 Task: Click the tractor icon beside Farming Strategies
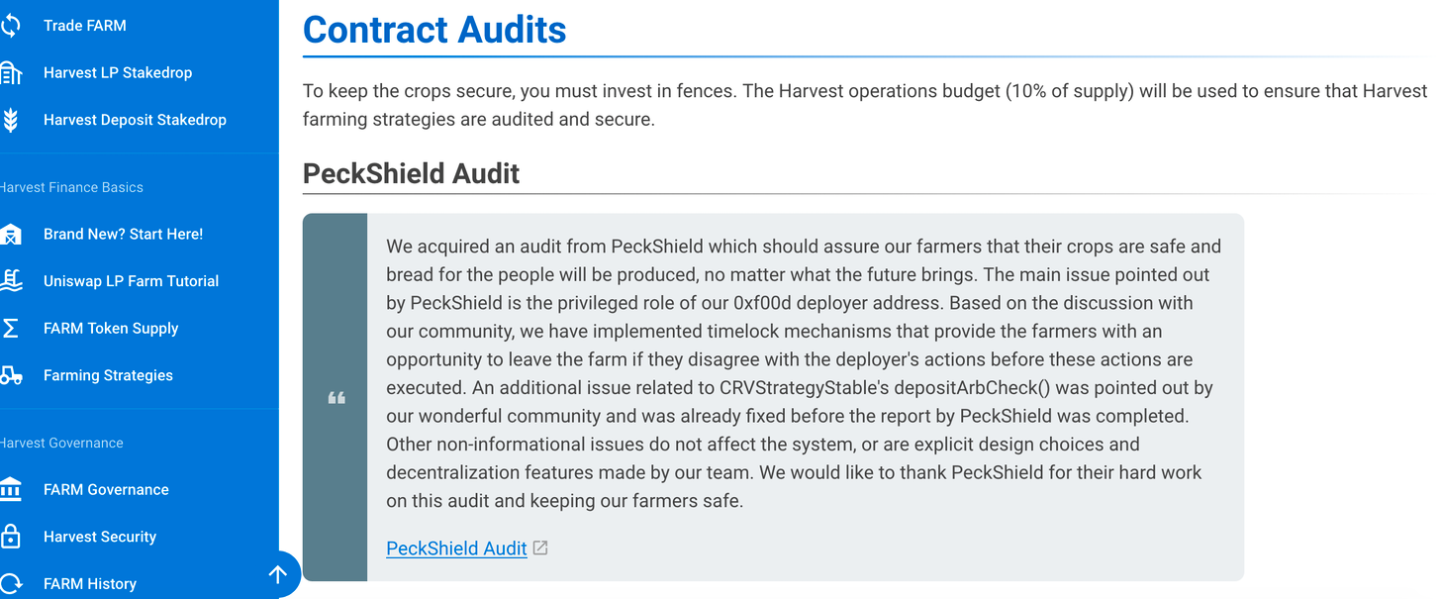point(10,375)
